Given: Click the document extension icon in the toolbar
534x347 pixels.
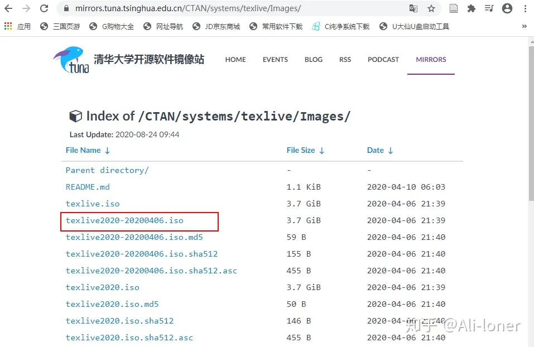Looking at the screenshot, I should point(454,8).
